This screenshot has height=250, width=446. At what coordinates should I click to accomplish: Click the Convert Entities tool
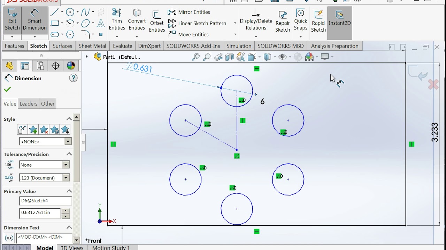[137, 20]
